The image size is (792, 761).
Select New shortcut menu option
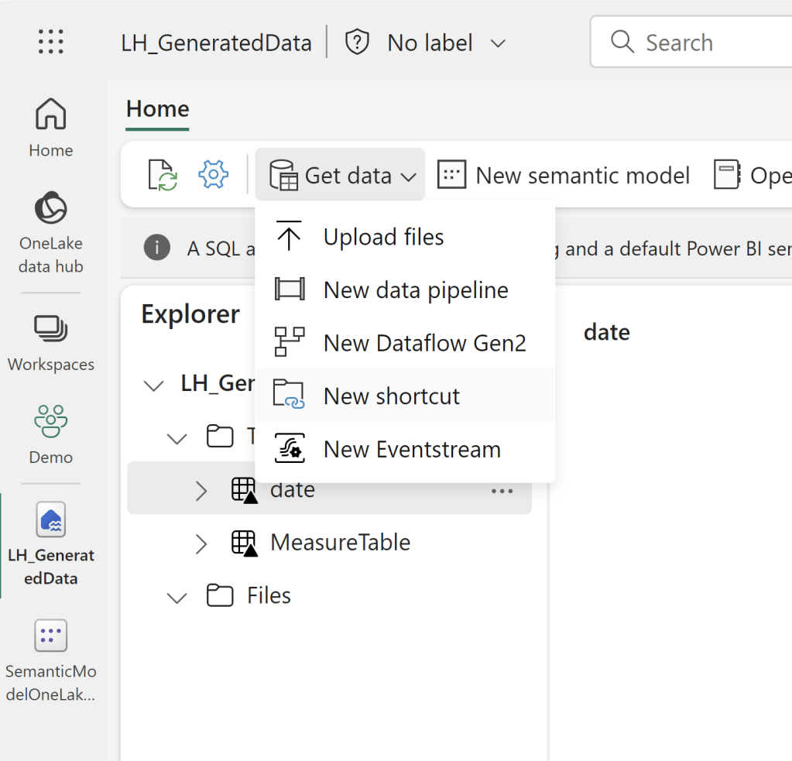(x=391, y=396)
